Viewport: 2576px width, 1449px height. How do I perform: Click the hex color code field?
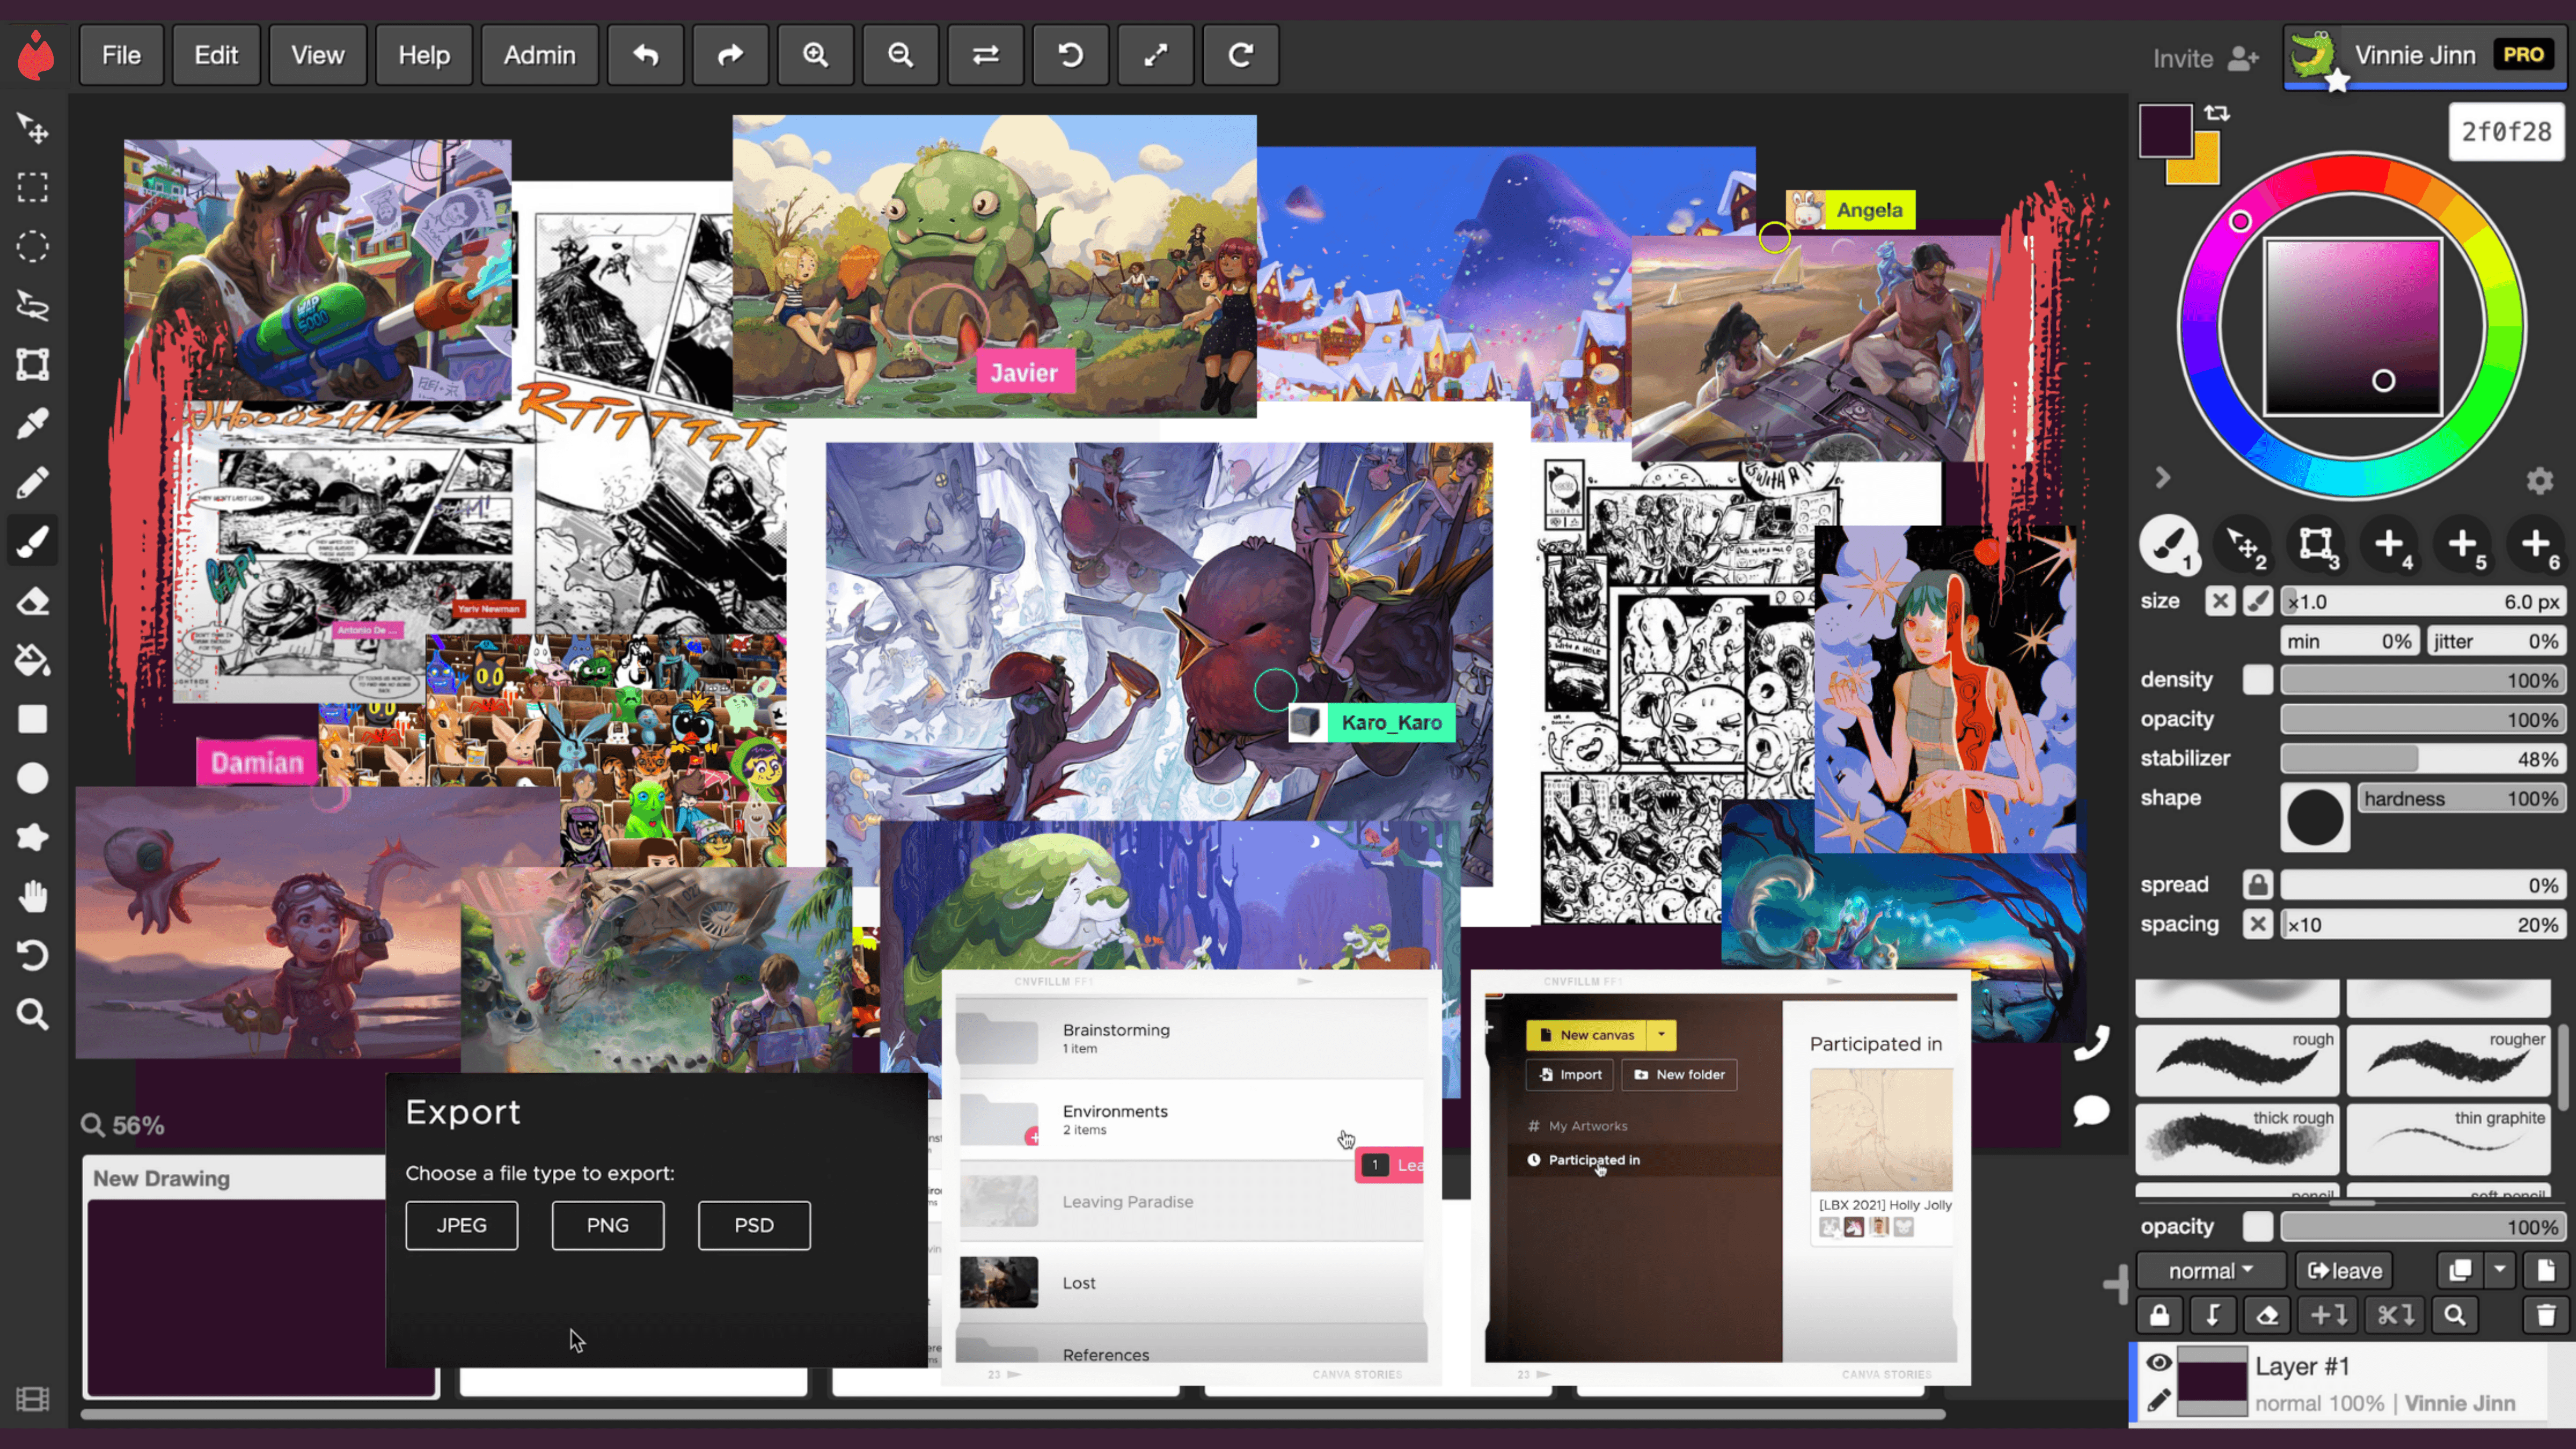[x=2505, y=132]
